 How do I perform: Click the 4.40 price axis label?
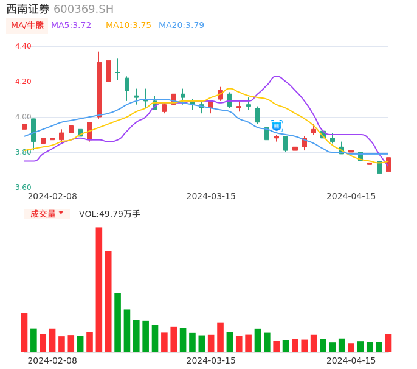(x=23, y=46)
